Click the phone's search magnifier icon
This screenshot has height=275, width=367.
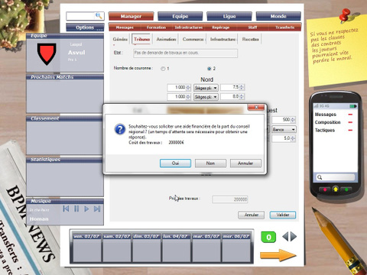[320, 177]
